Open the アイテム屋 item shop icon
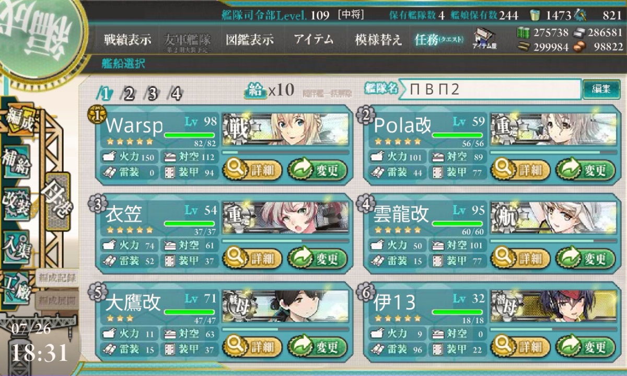The image size is (627, 376). pyautogui.click(x=485, y=39)
